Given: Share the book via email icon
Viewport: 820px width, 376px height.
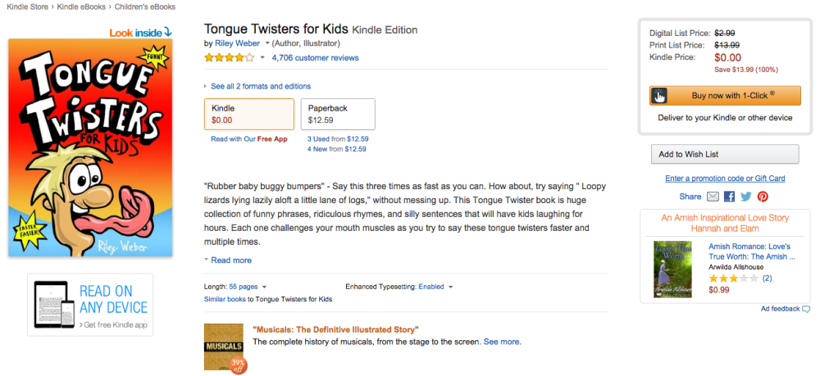Looking at the screenshot, I should pyautogui.click(x=713, y=197).
